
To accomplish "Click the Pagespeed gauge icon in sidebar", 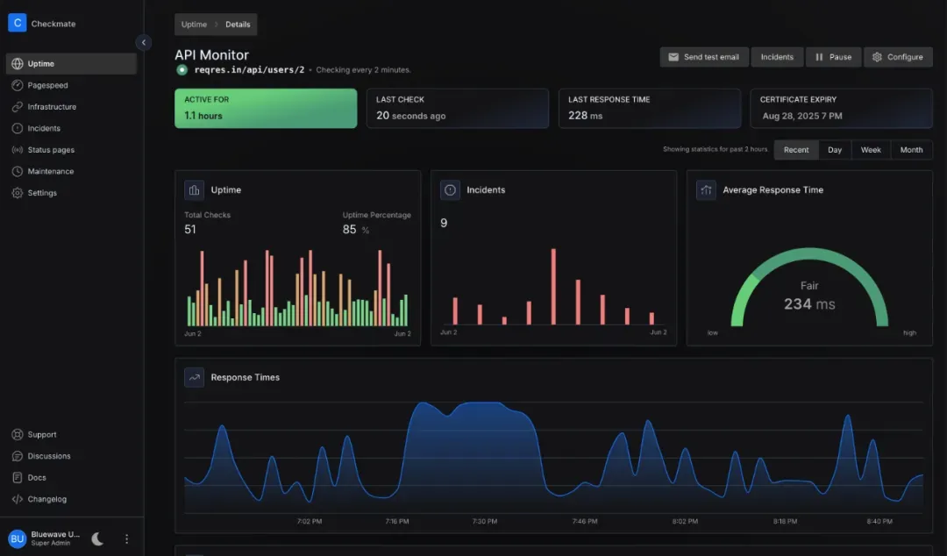I will 18,85.
